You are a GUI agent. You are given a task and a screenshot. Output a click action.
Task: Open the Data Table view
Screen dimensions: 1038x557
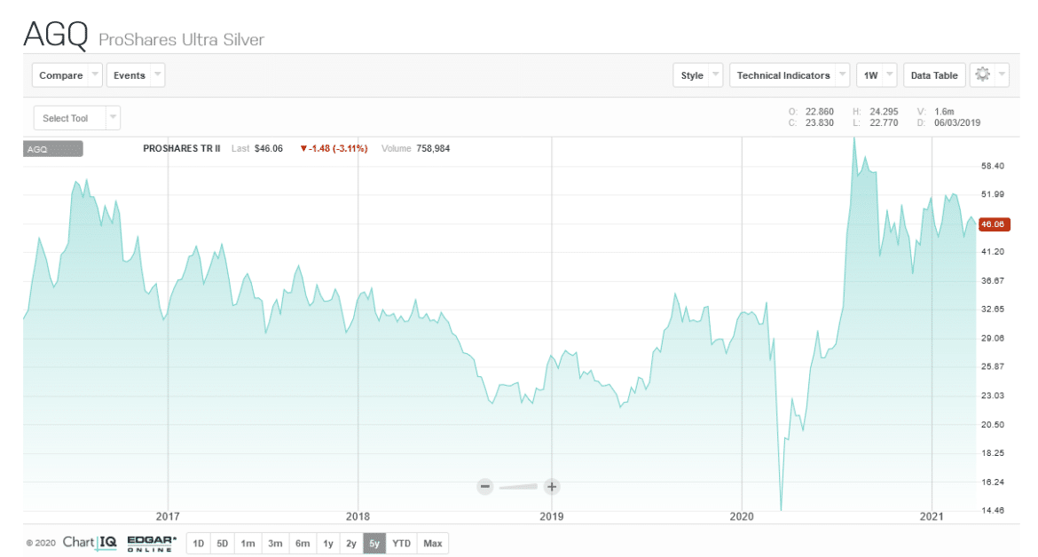tap(934, 75)
